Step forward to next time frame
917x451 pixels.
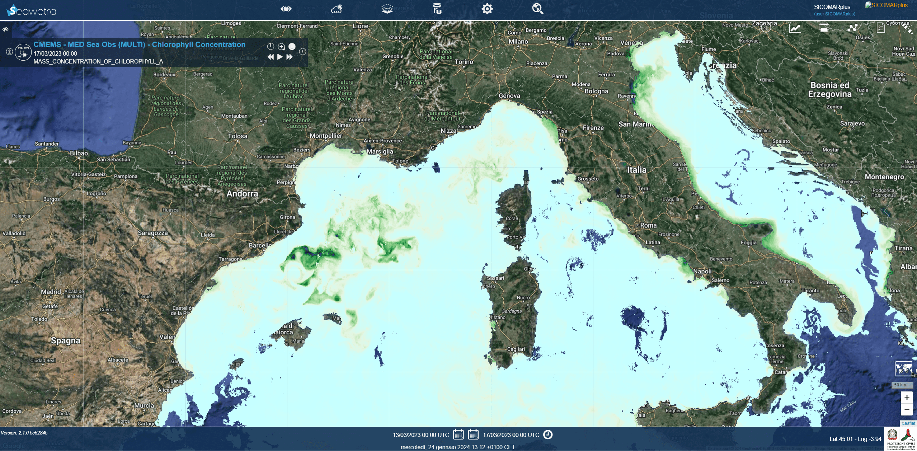click(290, 57)
